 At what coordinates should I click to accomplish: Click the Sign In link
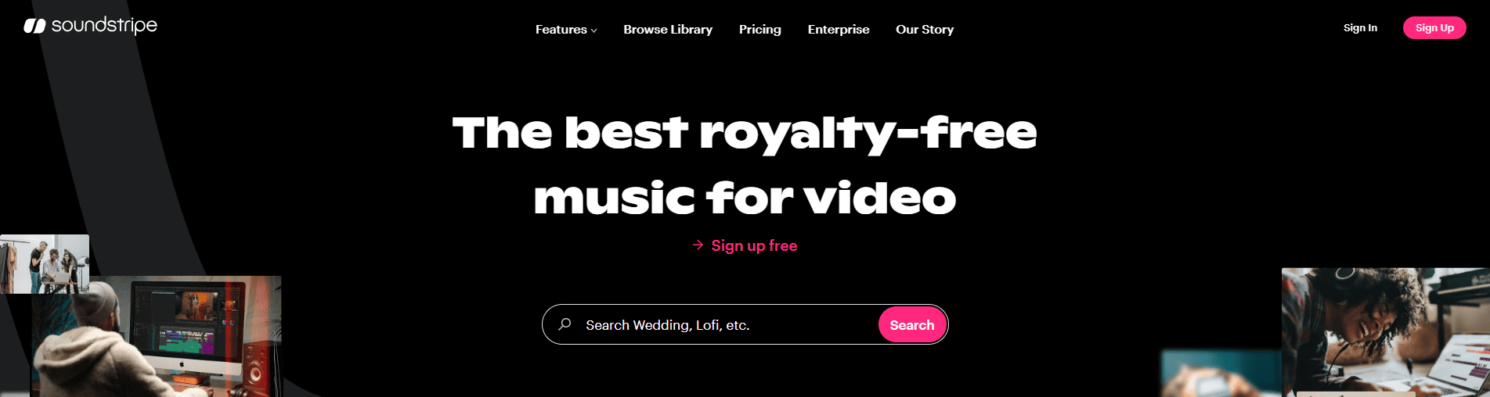1360,28
